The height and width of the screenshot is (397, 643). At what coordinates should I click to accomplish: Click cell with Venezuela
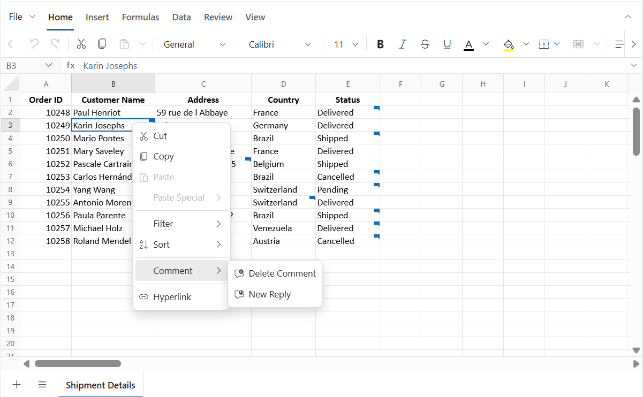click(283, 228)
